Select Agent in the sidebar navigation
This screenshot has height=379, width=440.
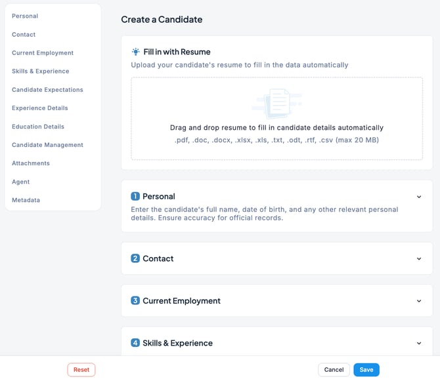(x=21, y=182)
